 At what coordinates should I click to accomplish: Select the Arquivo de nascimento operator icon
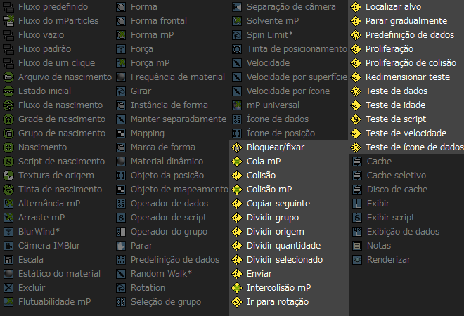click(x=8, y=77)
